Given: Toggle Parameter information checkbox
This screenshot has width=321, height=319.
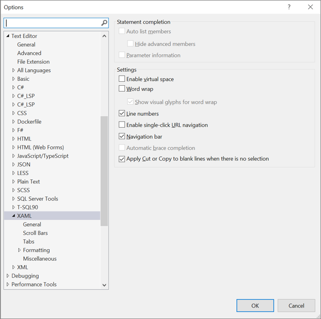Looking at the screenshot, I should pos(122,55).
